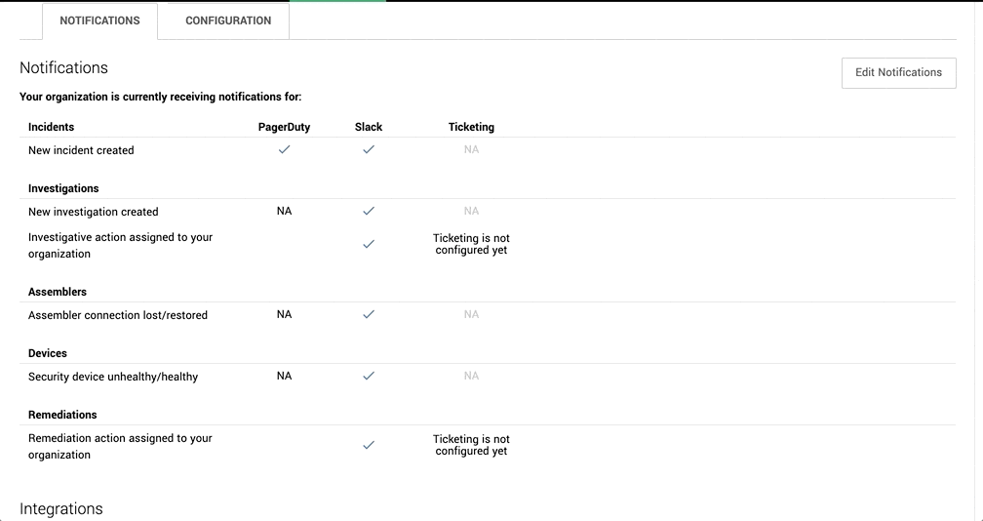983x521 pixels.
Task: Click PagerDuty checkmark for New incident created
Action: point(284,149)
